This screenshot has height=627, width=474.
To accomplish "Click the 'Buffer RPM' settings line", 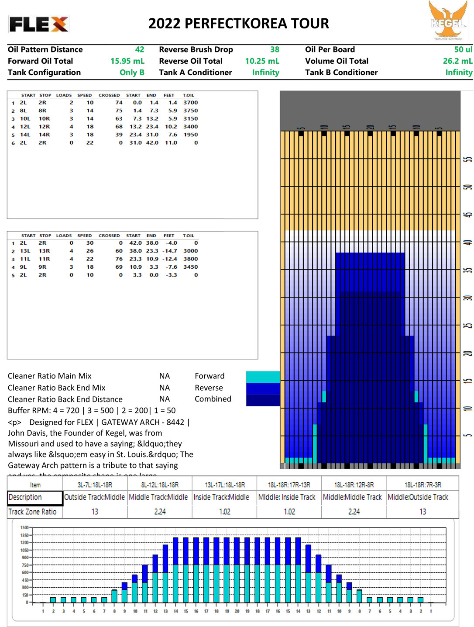I will (92, 411).
